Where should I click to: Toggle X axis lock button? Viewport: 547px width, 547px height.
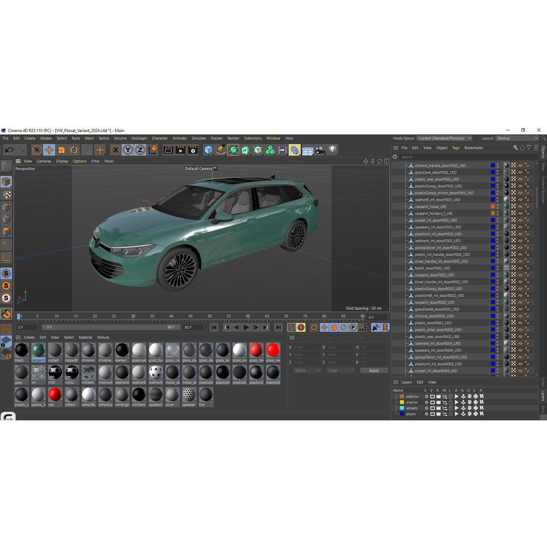(x=115, y=150)
